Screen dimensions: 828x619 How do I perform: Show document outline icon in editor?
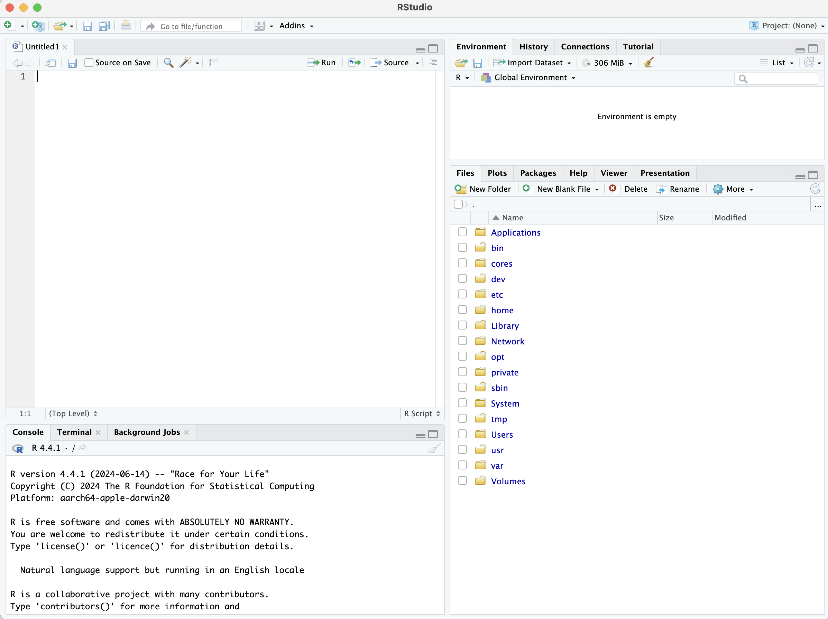point(433,63)
